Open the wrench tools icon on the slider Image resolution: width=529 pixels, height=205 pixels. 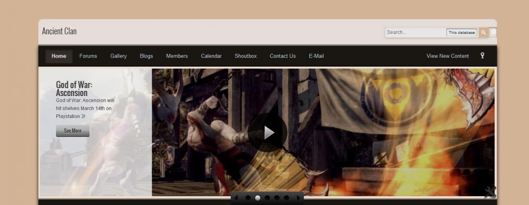click(x=490, y=191)
